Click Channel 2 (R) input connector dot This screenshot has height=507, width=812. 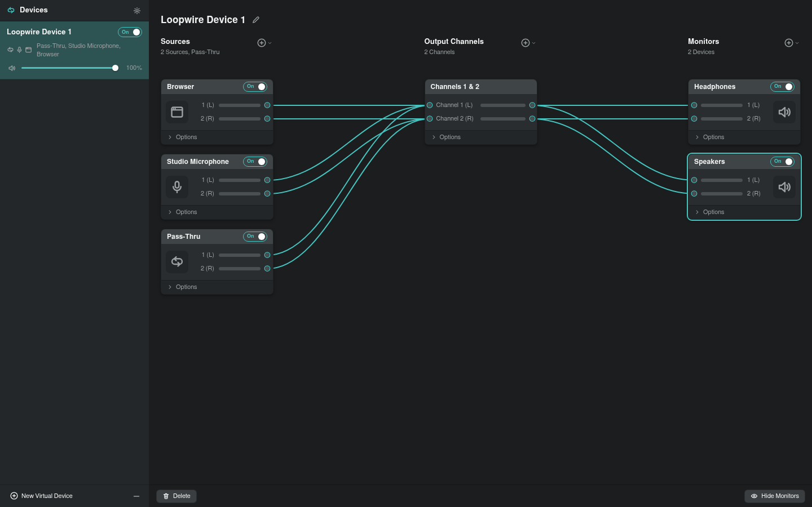(430, 119)
